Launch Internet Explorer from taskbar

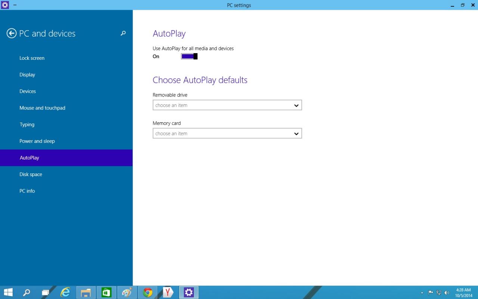tap(65, 292)
